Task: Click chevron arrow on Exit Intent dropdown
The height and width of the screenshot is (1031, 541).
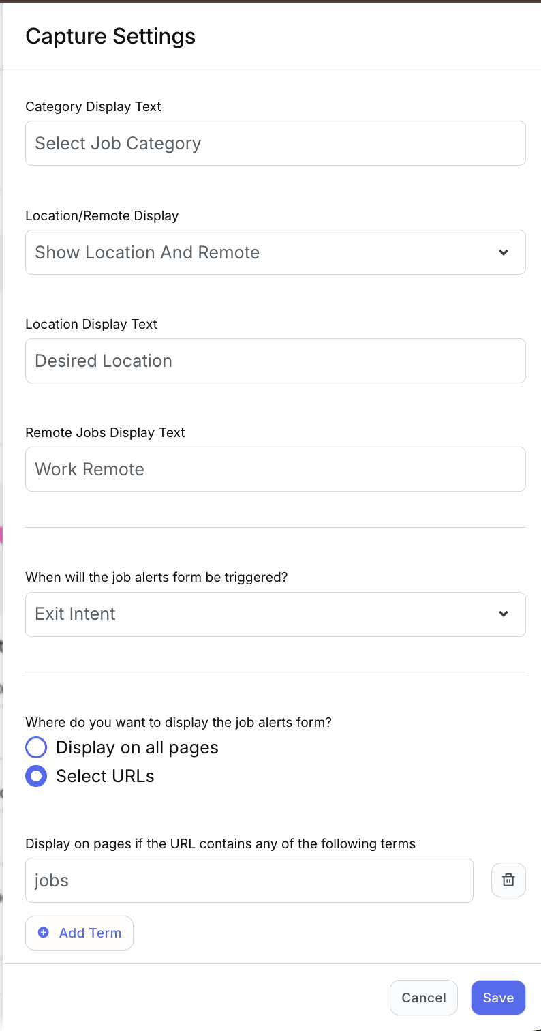Action: click(504, 614)
